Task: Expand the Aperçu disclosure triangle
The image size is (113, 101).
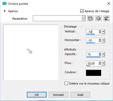Action: coord(5,11)
